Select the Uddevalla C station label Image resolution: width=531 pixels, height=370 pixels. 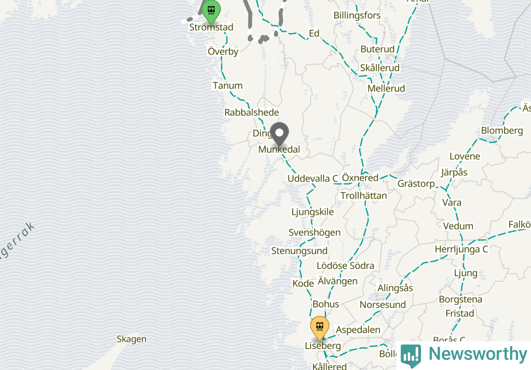point(313,178)
